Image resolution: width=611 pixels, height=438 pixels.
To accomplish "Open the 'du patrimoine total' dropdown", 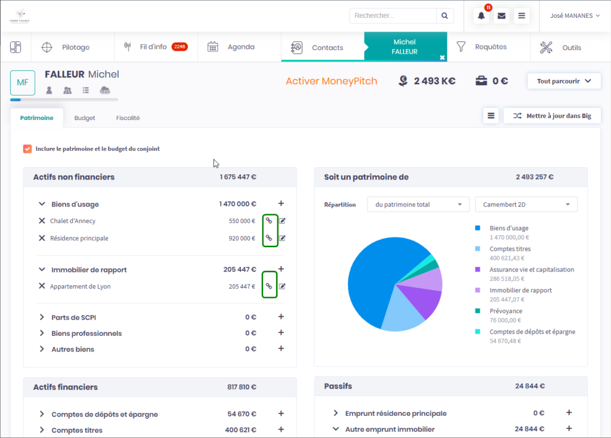I will pos(418,205).
